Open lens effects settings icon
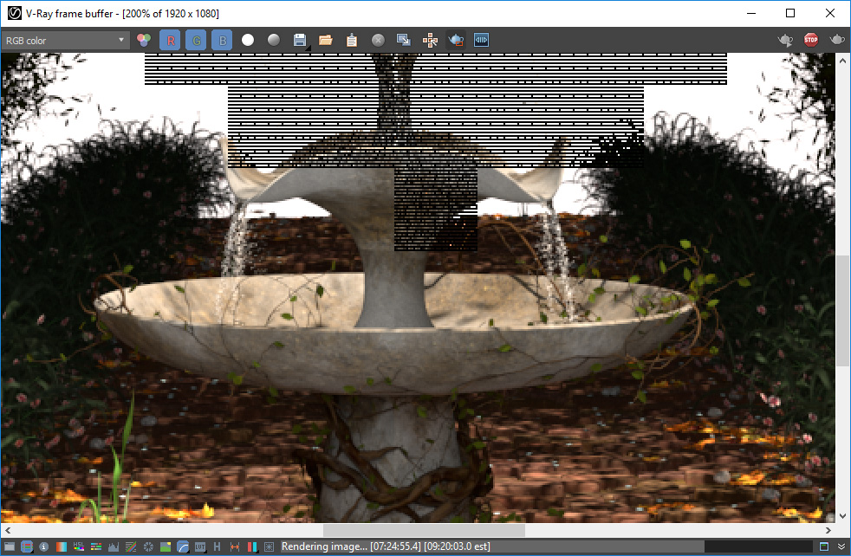 [x=270, y=546]
